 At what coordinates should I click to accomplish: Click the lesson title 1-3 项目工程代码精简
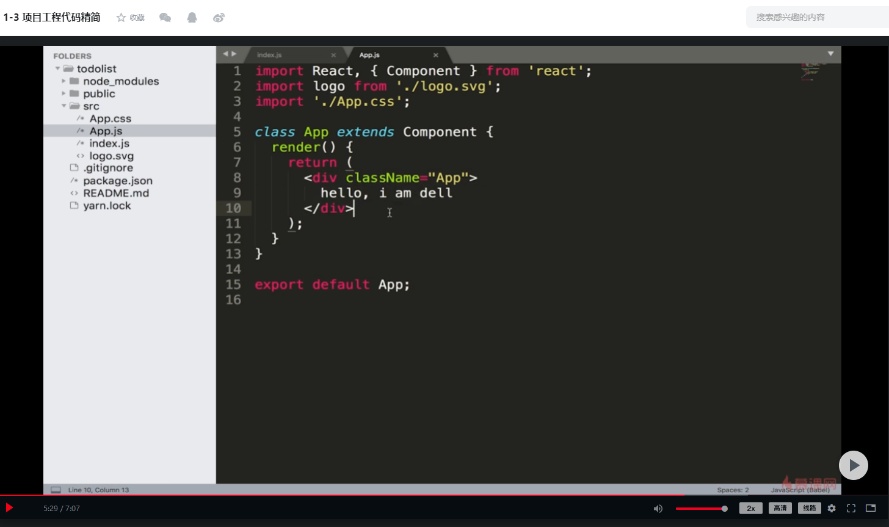(x=52, y=17)
